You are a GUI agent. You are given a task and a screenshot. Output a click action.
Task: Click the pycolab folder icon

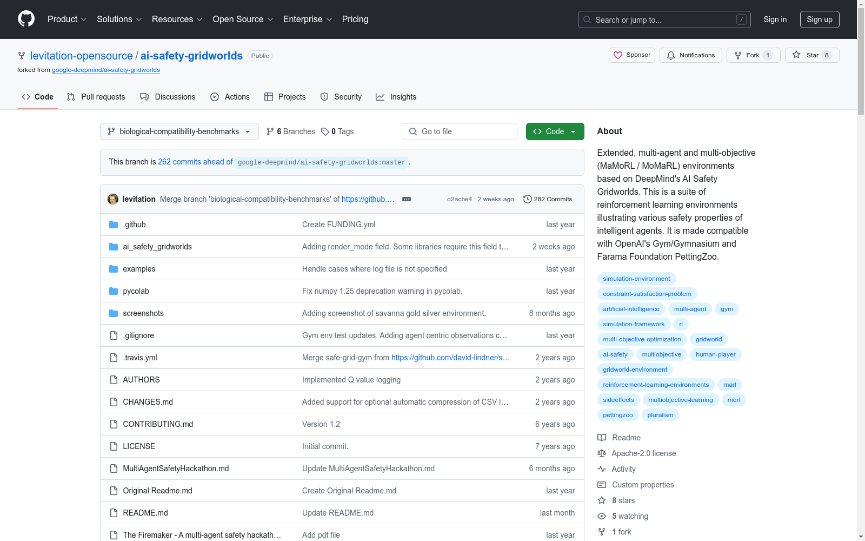coord(114,291)
